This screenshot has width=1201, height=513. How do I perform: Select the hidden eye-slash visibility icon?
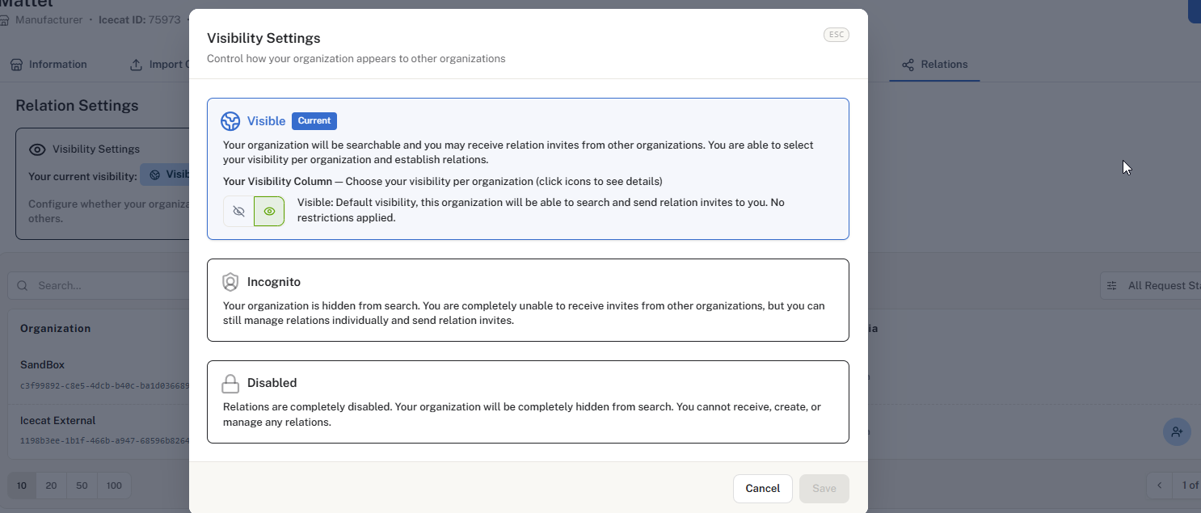click(x=238, y=211)
